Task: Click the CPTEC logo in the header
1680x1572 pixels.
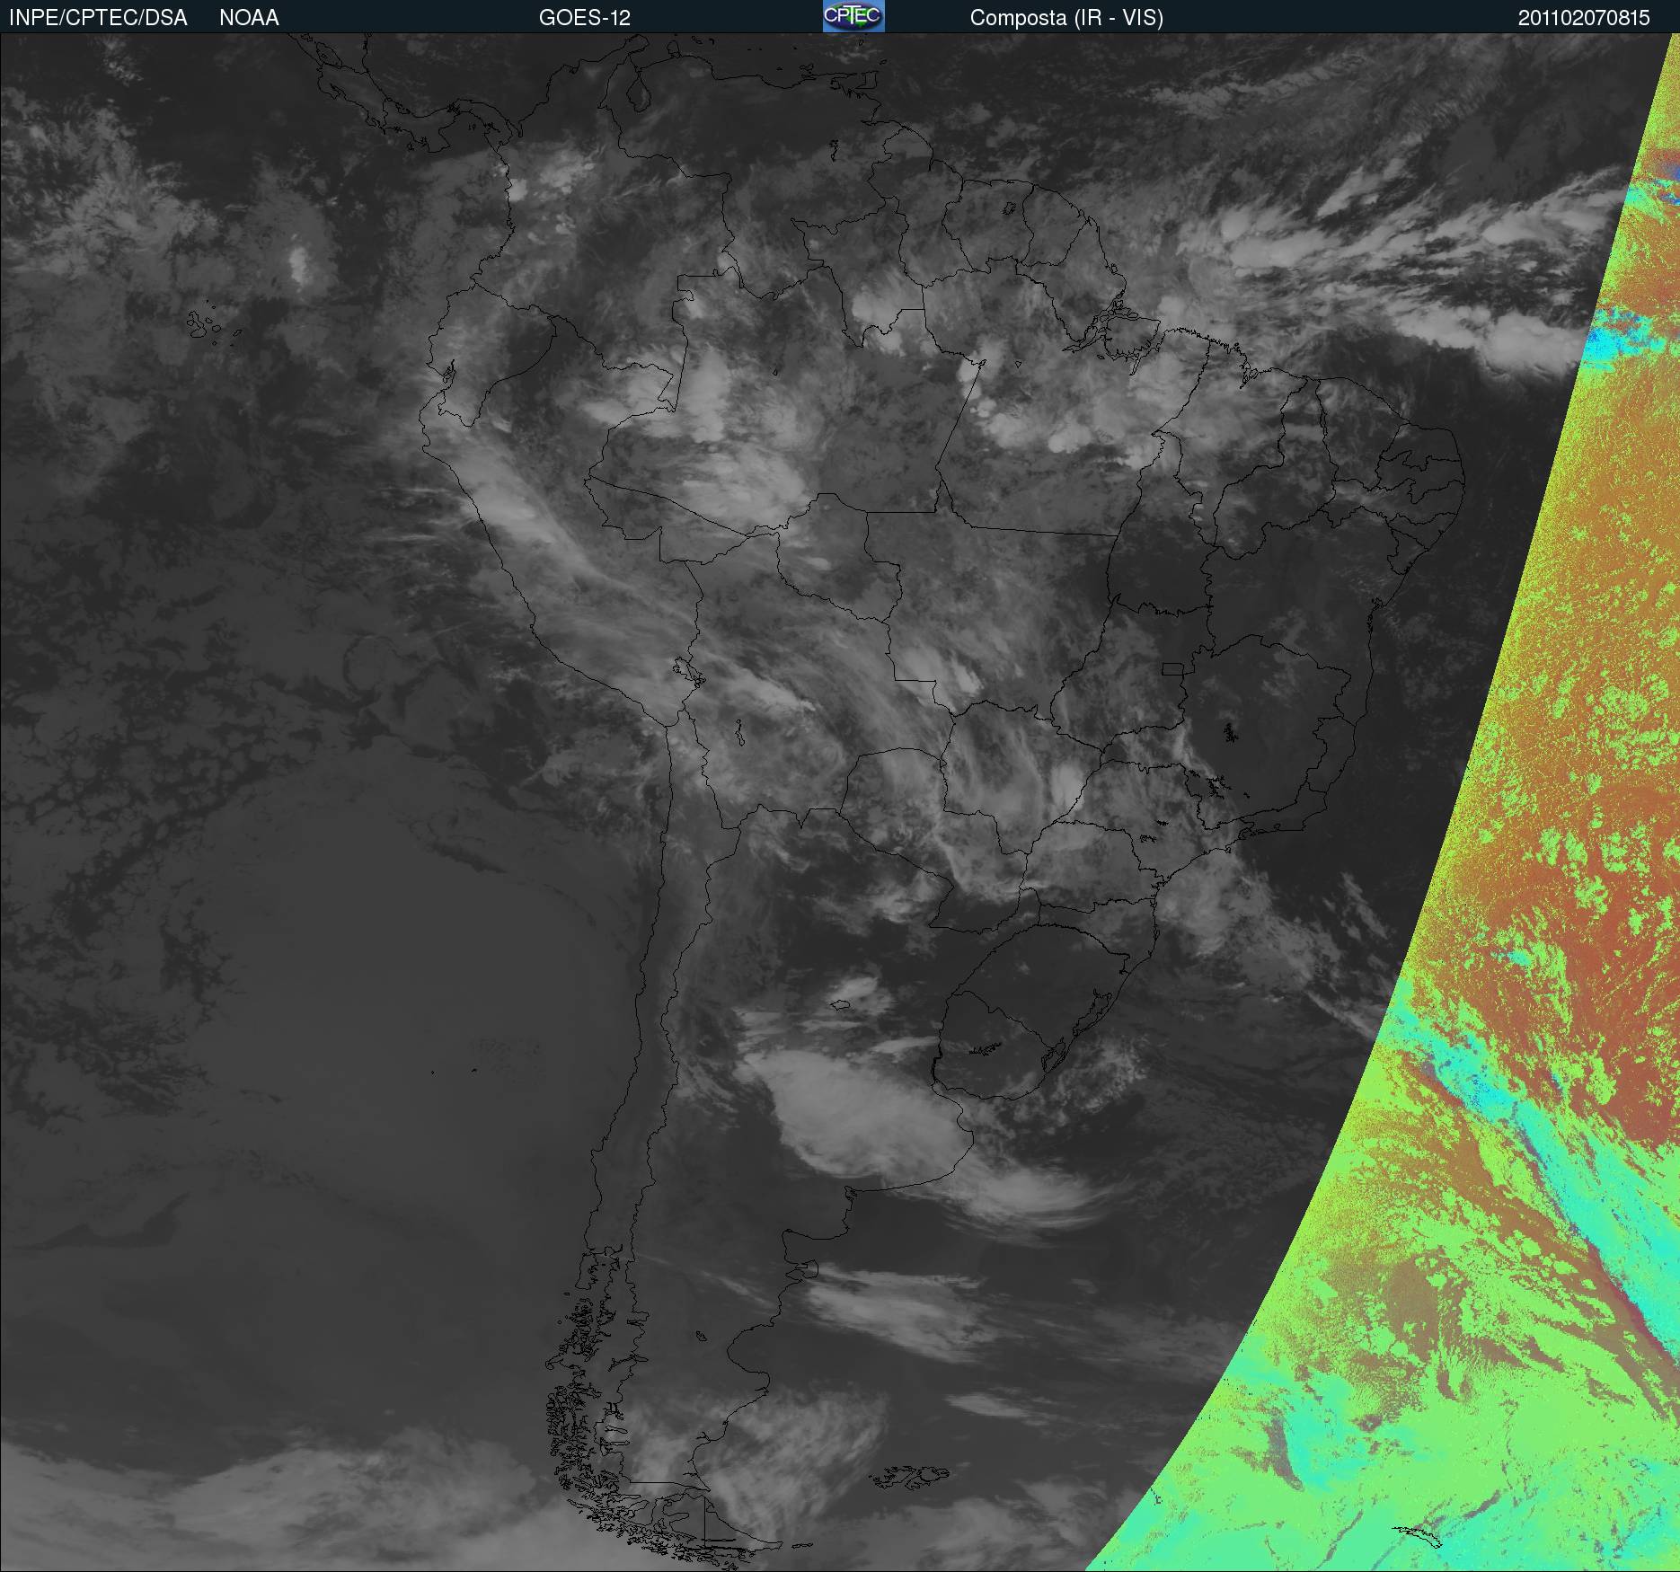Action: tap(853, 16)
